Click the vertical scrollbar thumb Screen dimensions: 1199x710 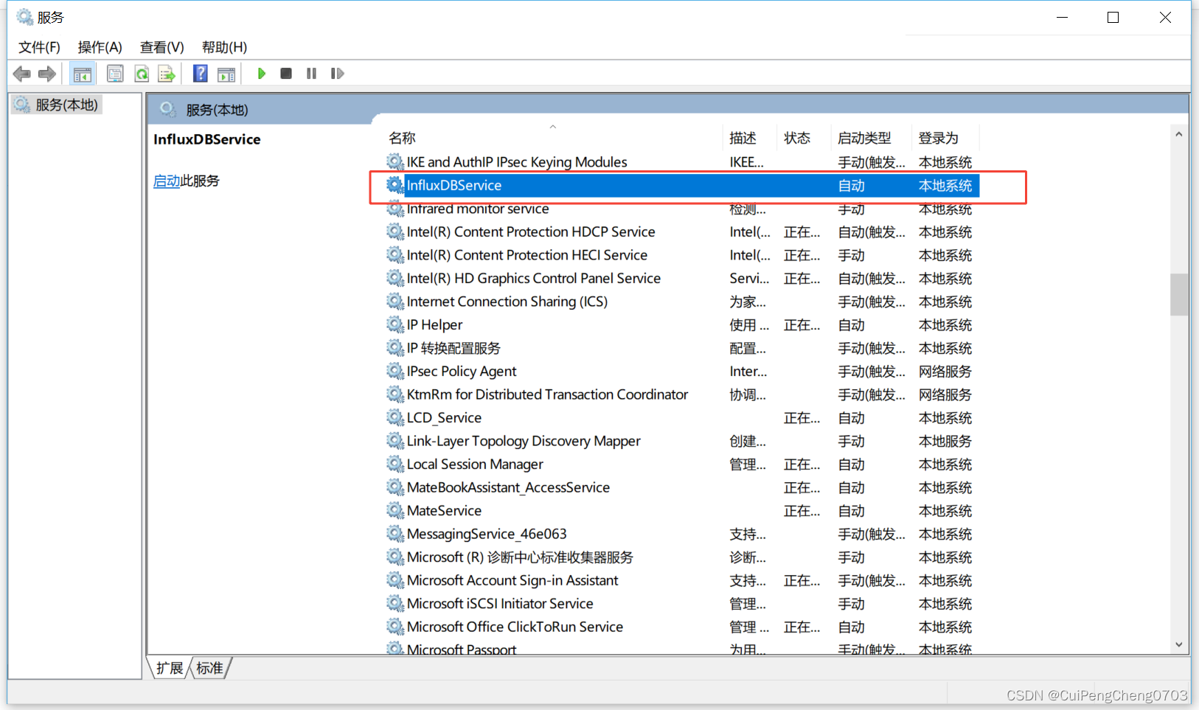1178,294
